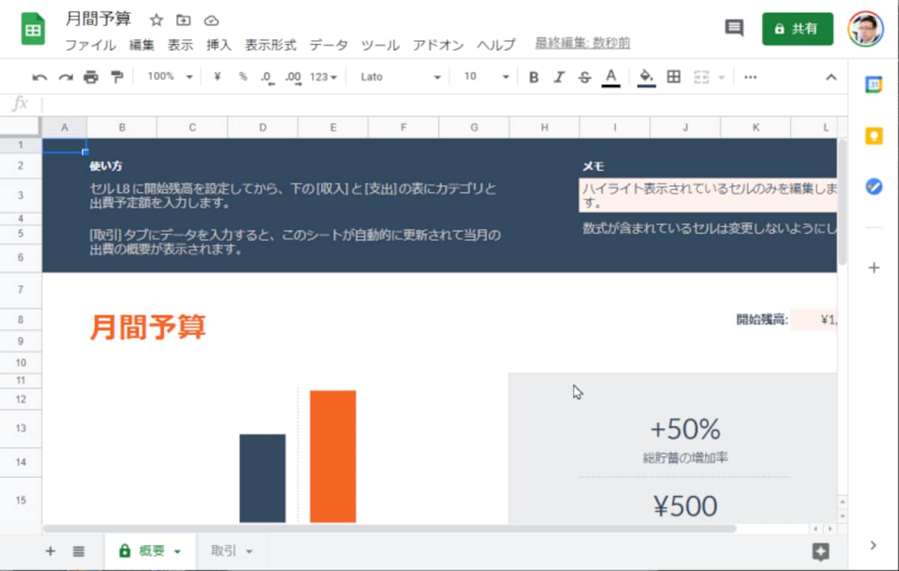Open the cell borders tool
Image resolution: width=899 pixels, height=571 pixels.
click(x=674, y=76)
